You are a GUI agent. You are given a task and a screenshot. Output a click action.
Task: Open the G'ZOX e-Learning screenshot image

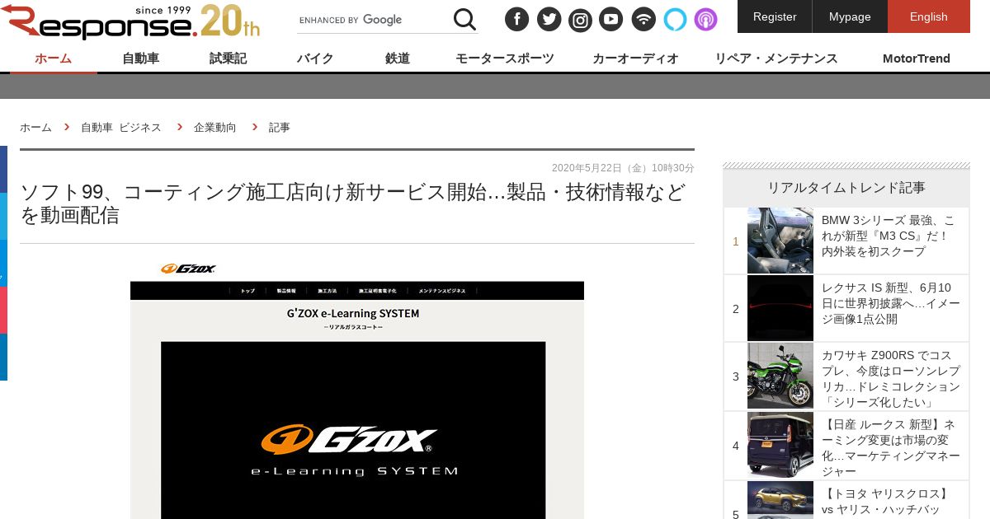[357, 389]
